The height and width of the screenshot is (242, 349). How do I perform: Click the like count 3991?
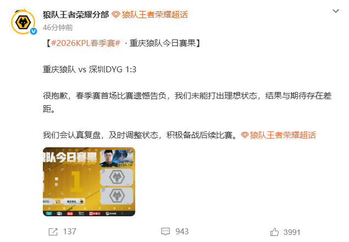tap(292, 232)
